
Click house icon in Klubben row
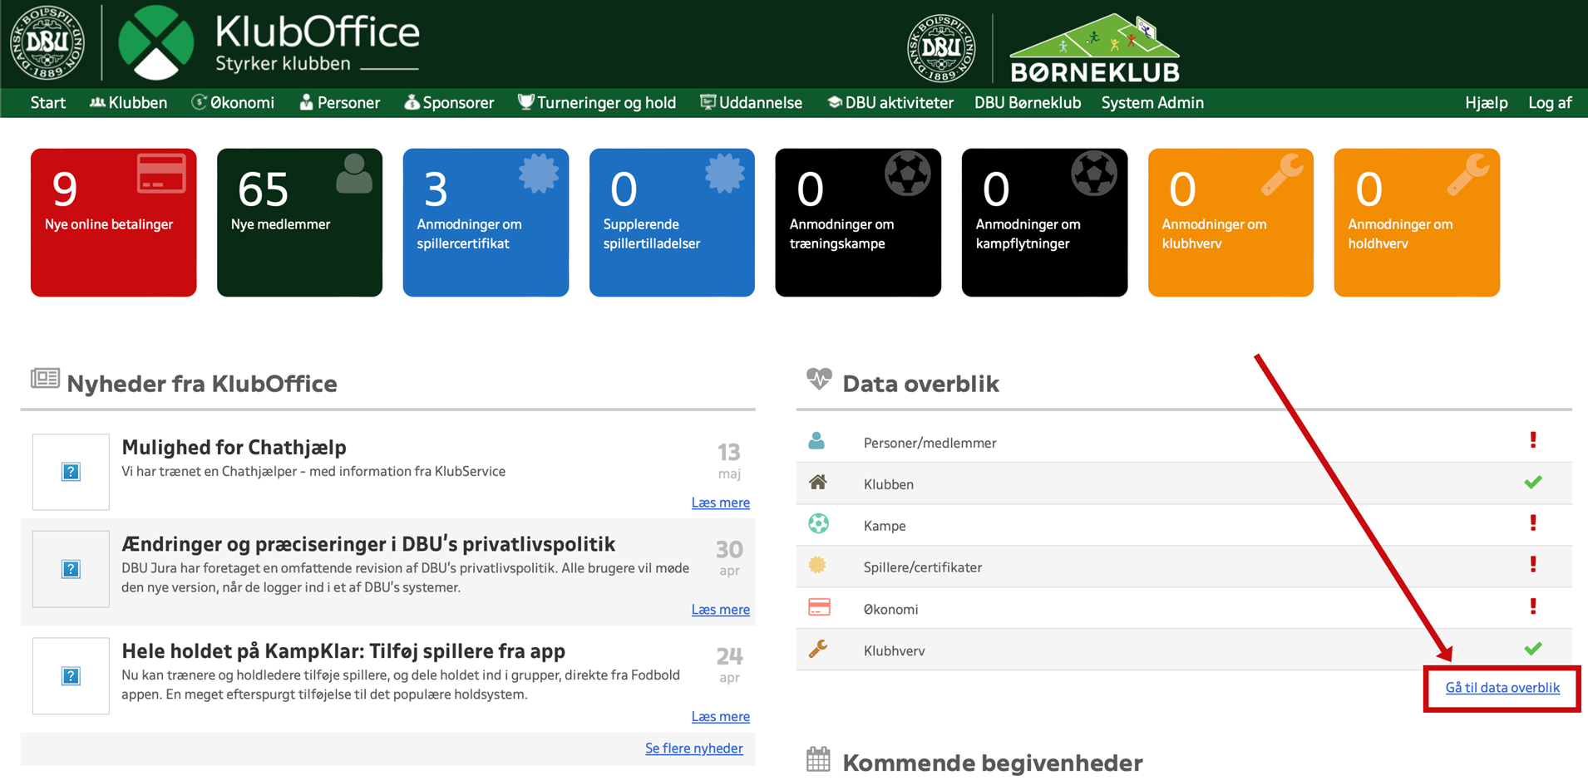click(x=818, y=482)
